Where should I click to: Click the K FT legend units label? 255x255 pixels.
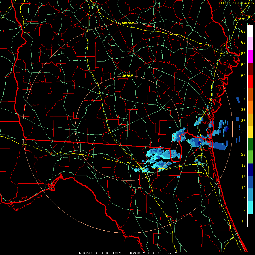[240, 20]
